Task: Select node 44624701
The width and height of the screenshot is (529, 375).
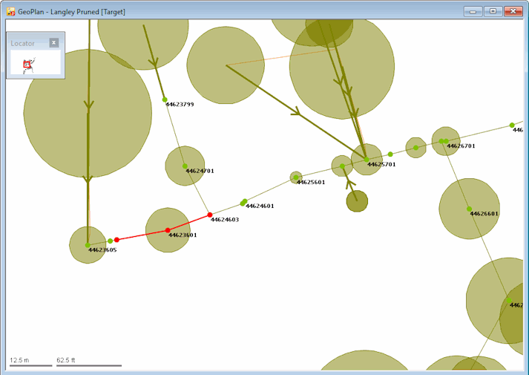Action: point(185,166)
